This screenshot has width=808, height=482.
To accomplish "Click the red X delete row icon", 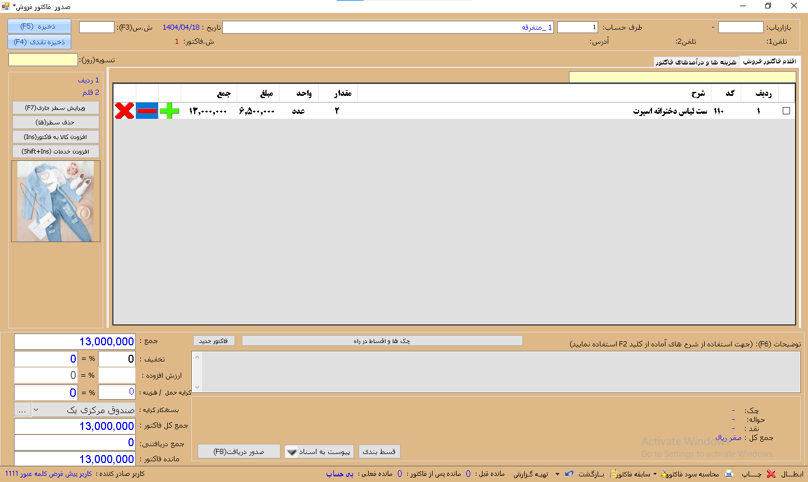I will pyautogui.click(x=125, y=111).
